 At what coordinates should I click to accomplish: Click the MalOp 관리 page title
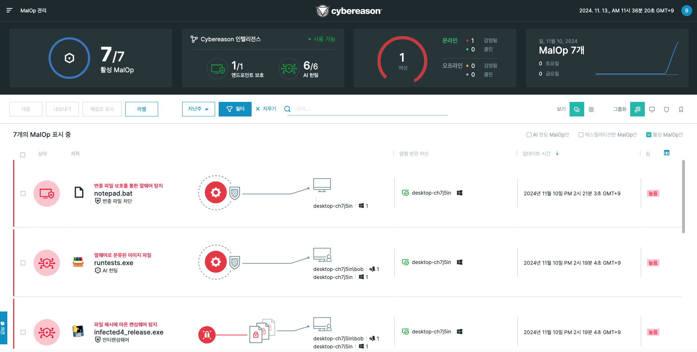pos(33,11)
